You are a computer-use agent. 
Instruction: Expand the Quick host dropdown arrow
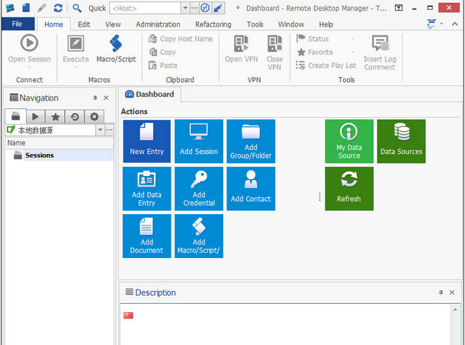185,8
